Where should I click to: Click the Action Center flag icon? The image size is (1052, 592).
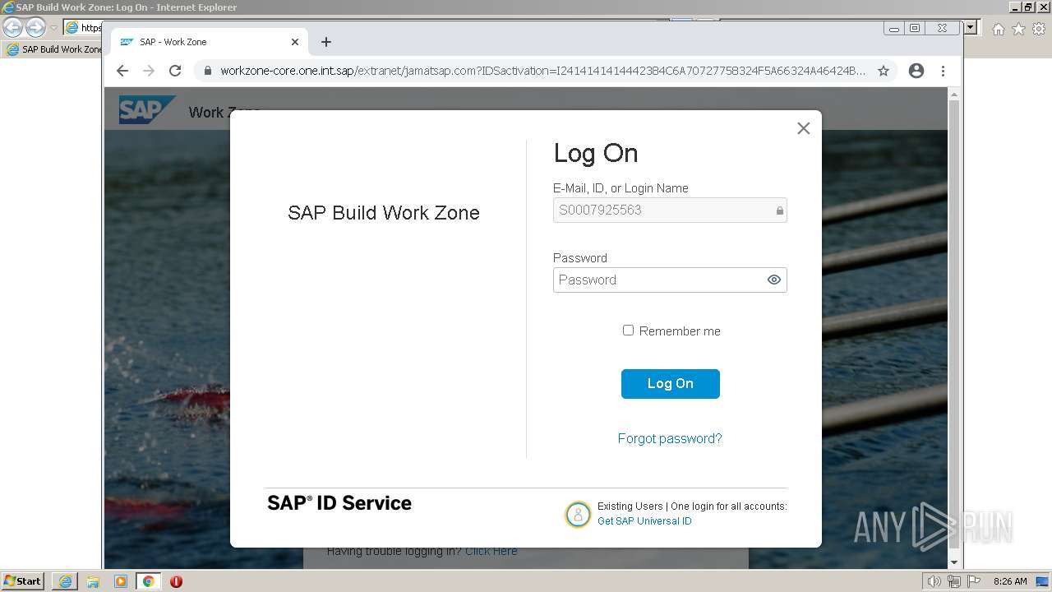973,581
